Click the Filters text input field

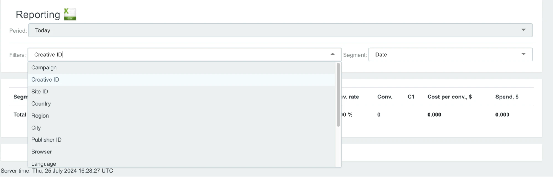[178, 54]
